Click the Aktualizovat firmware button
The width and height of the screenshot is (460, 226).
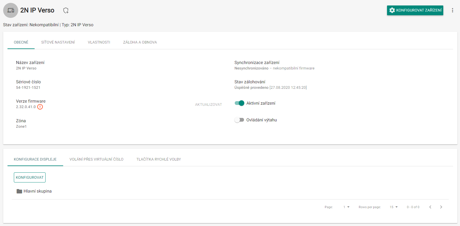(209, 105)
